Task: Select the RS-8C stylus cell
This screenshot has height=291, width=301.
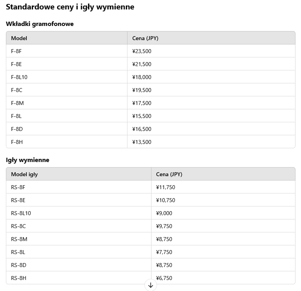Action: tap(18, 226)
